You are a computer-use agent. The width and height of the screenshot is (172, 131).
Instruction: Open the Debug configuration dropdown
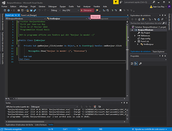click(x=56, y=10)
